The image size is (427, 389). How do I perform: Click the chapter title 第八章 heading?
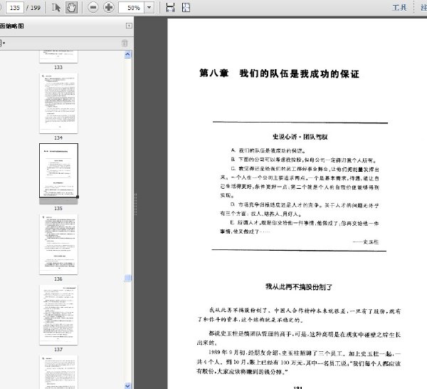tap(279, 73)
